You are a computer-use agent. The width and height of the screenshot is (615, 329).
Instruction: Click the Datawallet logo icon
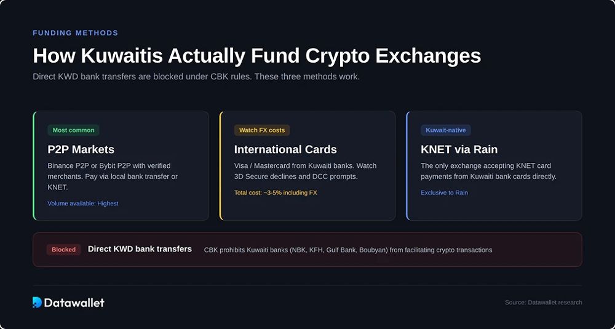[x=38, y=303]
